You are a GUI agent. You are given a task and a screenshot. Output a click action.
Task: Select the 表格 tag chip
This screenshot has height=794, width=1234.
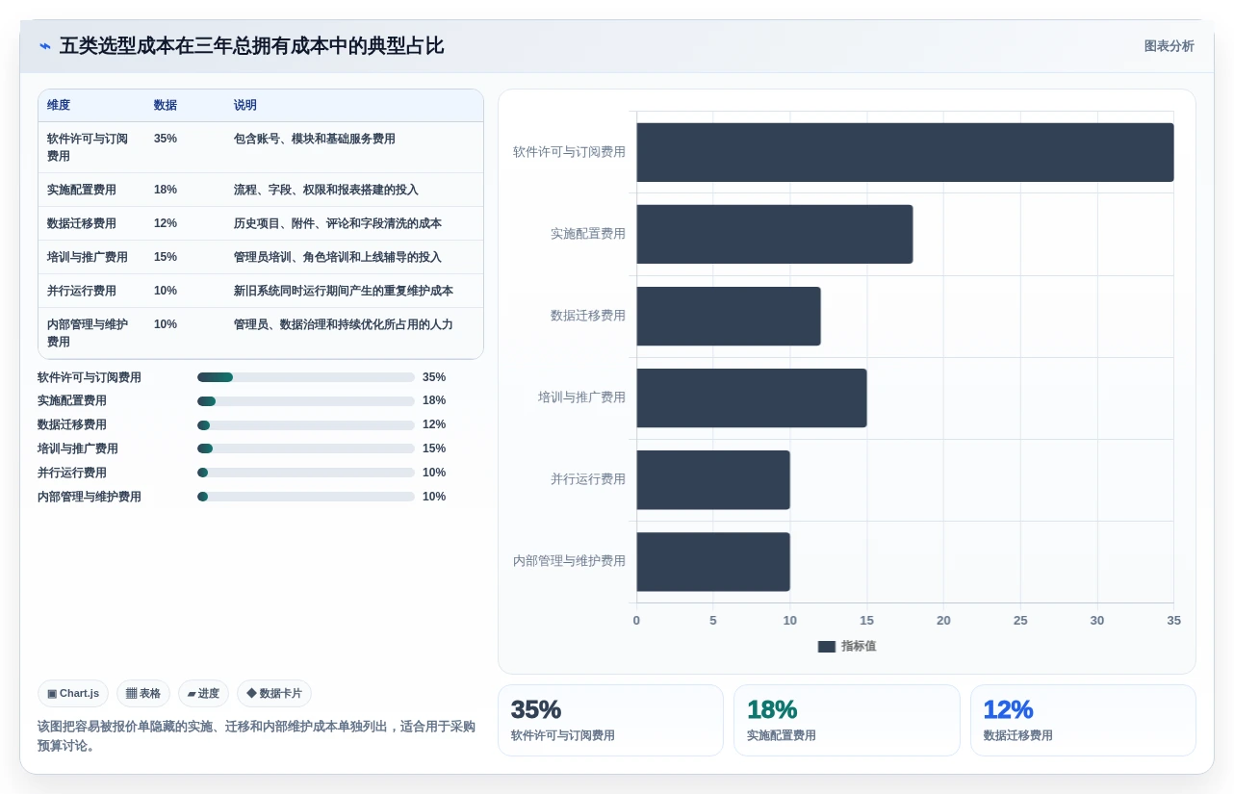(x=143, y=693)
